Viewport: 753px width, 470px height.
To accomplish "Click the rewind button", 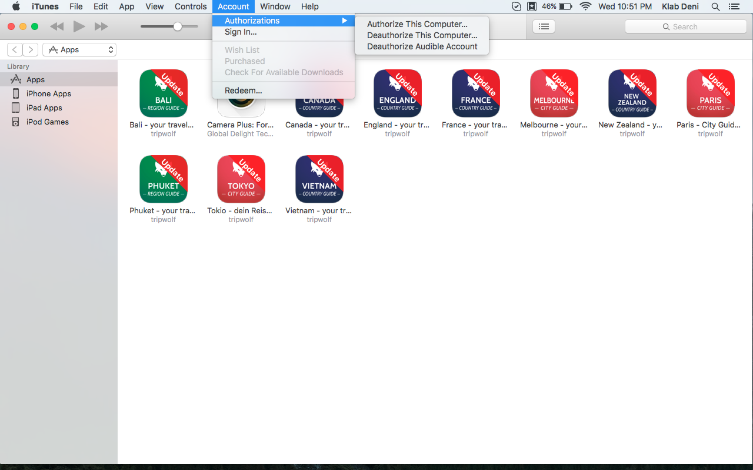I will pyautogui.click(x=56, y=26).
